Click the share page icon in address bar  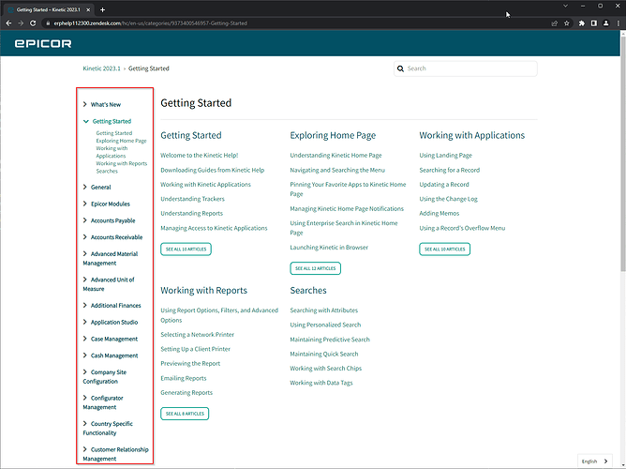tap(555, 23)
